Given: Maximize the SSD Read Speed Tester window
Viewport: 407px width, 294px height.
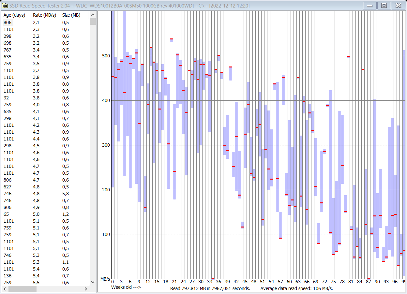Looking at the screenshot, I should [384, 5].
